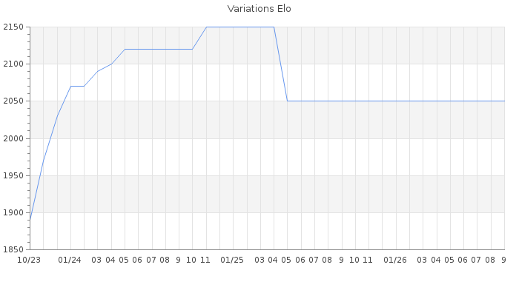Viewport: 519px width, 296px height.
Task: Click the line peak start at 2150
Action: pyautogui.click(x=207, y=27)
